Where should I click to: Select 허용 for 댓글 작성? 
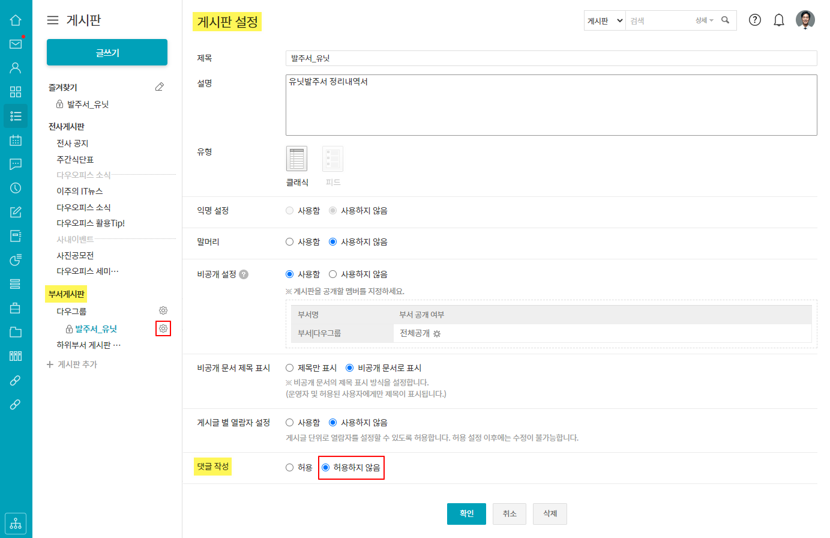tap(290, 467)
